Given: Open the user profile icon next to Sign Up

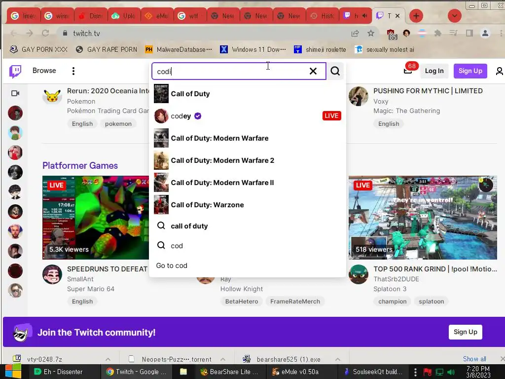Looking at the screenshot, I should pos(499,71).
